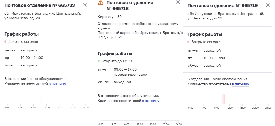Click the 'перерыв 14:00 – 15:00' break note
The width and height of the screenshot is (275, 126).
click(130, 75)
